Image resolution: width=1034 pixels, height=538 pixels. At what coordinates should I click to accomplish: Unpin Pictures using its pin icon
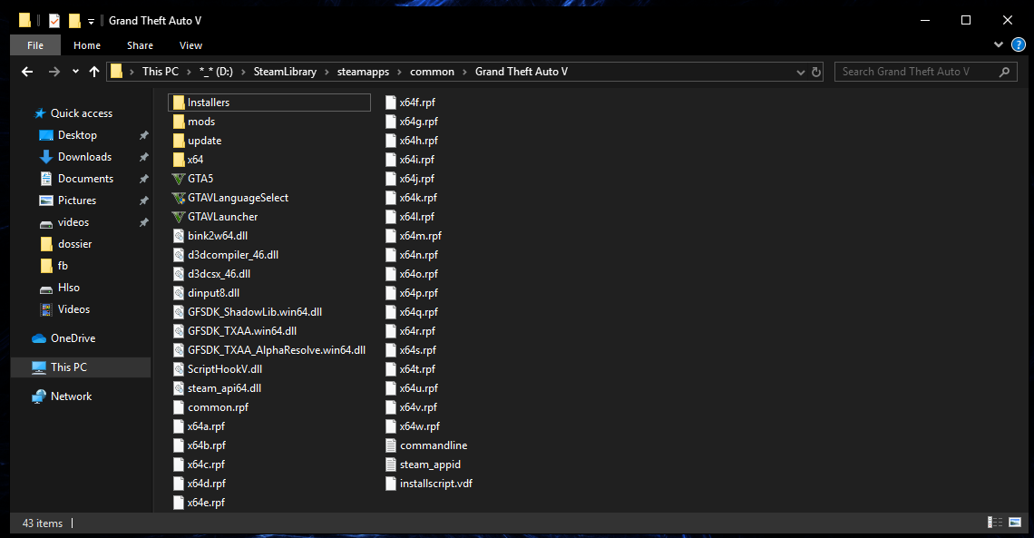click(143, 201)
